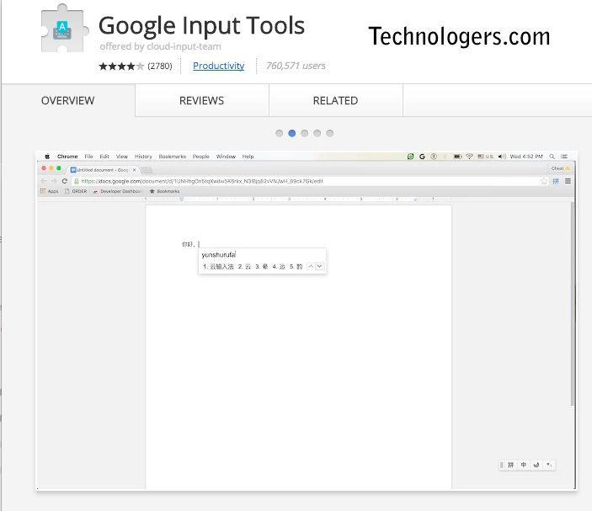592x511 pixels.
Task: Select the second (active) carousel dot
Action: pos(292,133)
